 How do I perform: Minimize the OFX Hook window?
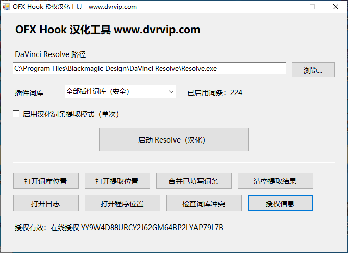click(x=289, y=7)
